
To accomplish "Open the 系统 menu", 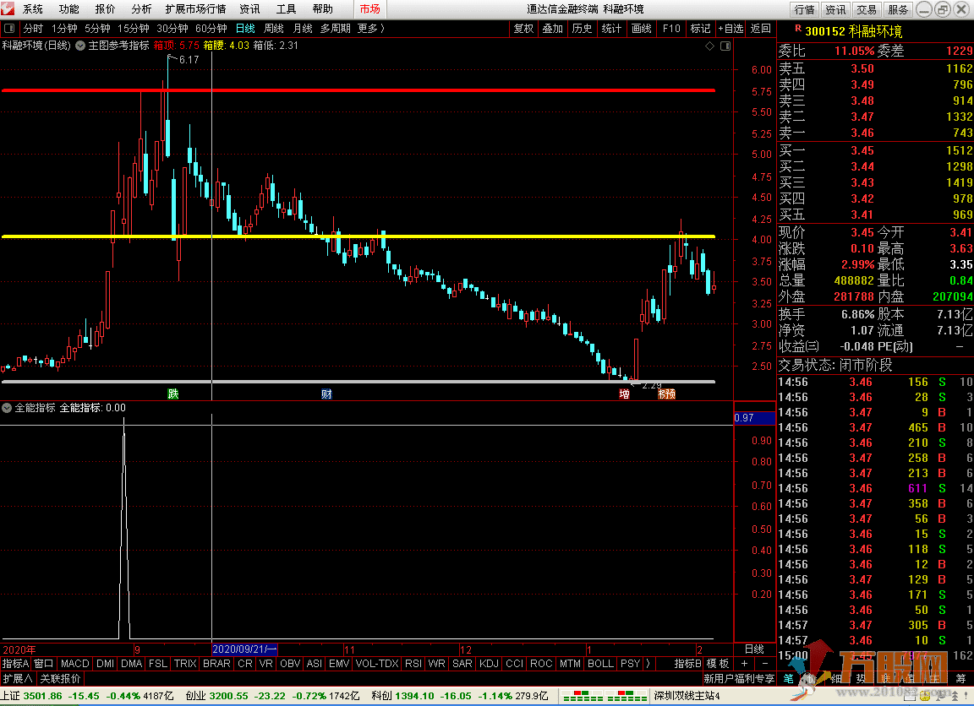I will point(33,9).
